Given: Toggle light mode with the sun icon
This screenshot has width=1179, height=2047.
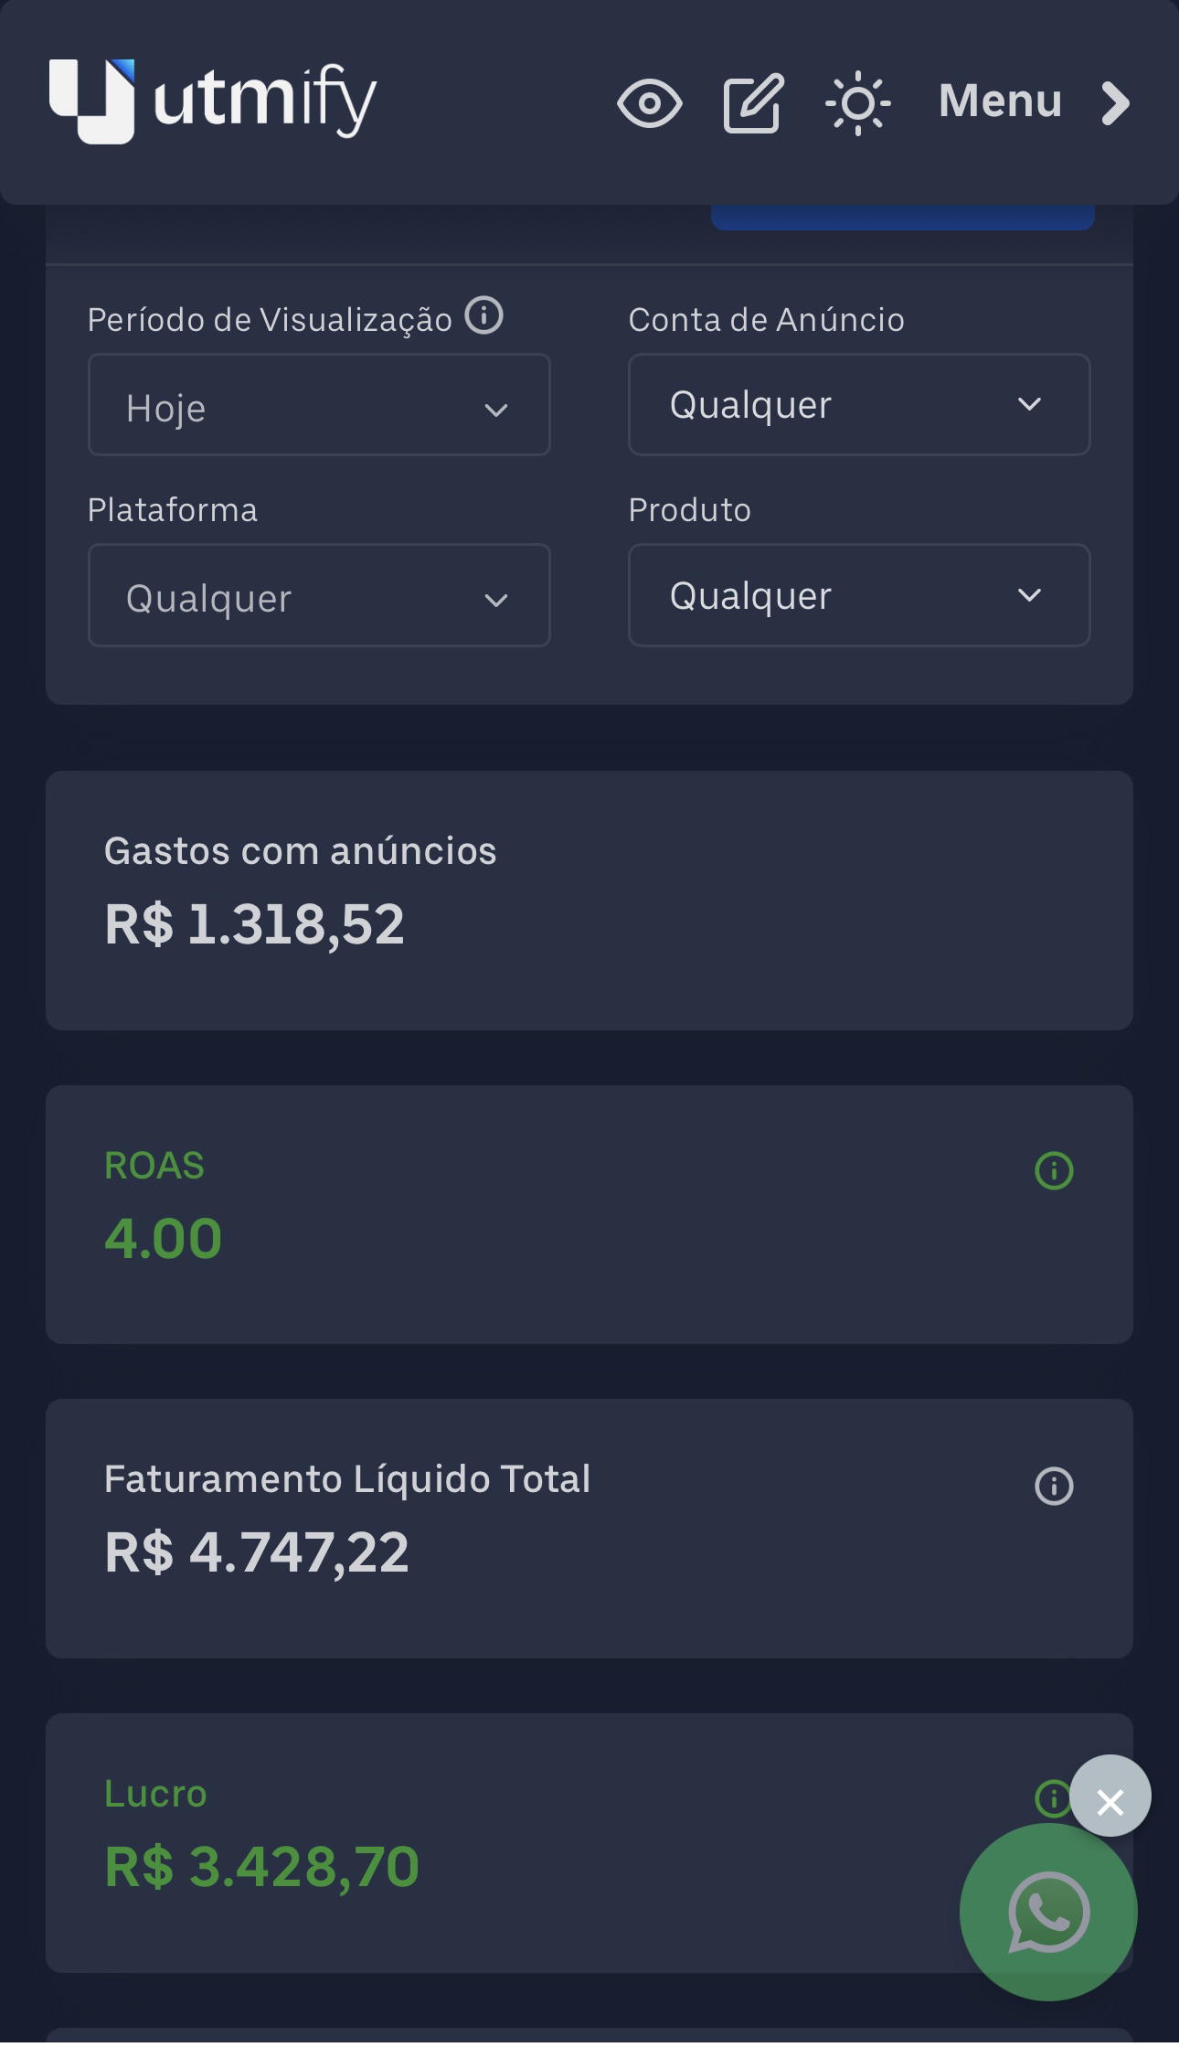Looking at the screenshot, I should 857,103.
